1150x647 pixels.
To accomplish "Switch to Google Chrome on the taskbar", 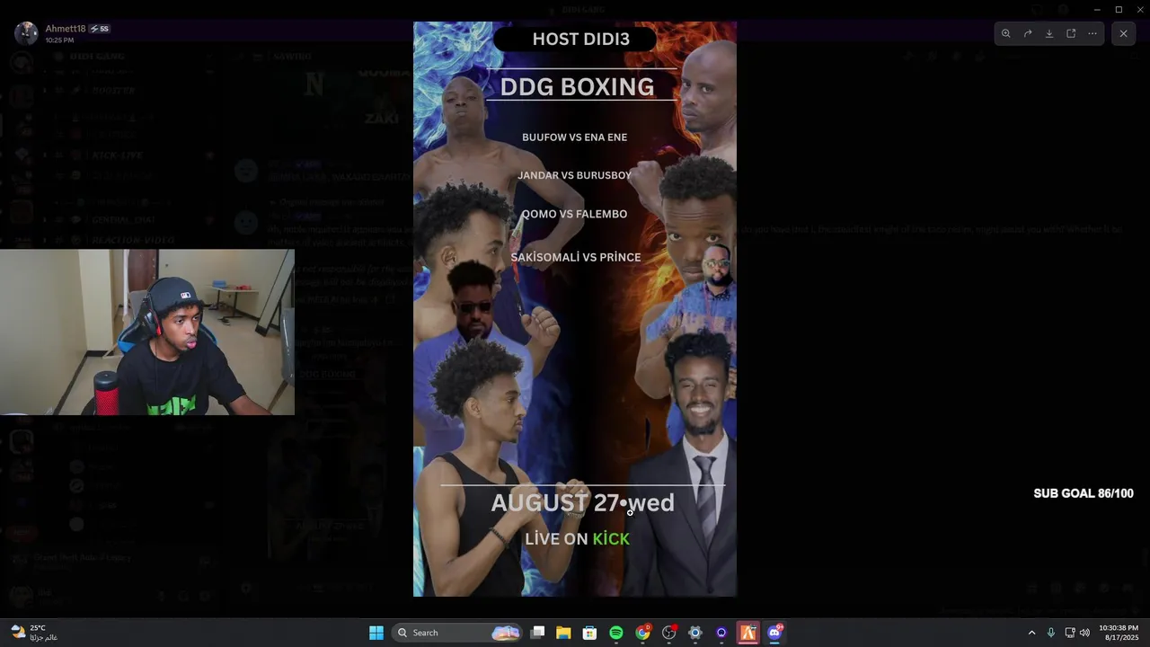I will 642,633.
